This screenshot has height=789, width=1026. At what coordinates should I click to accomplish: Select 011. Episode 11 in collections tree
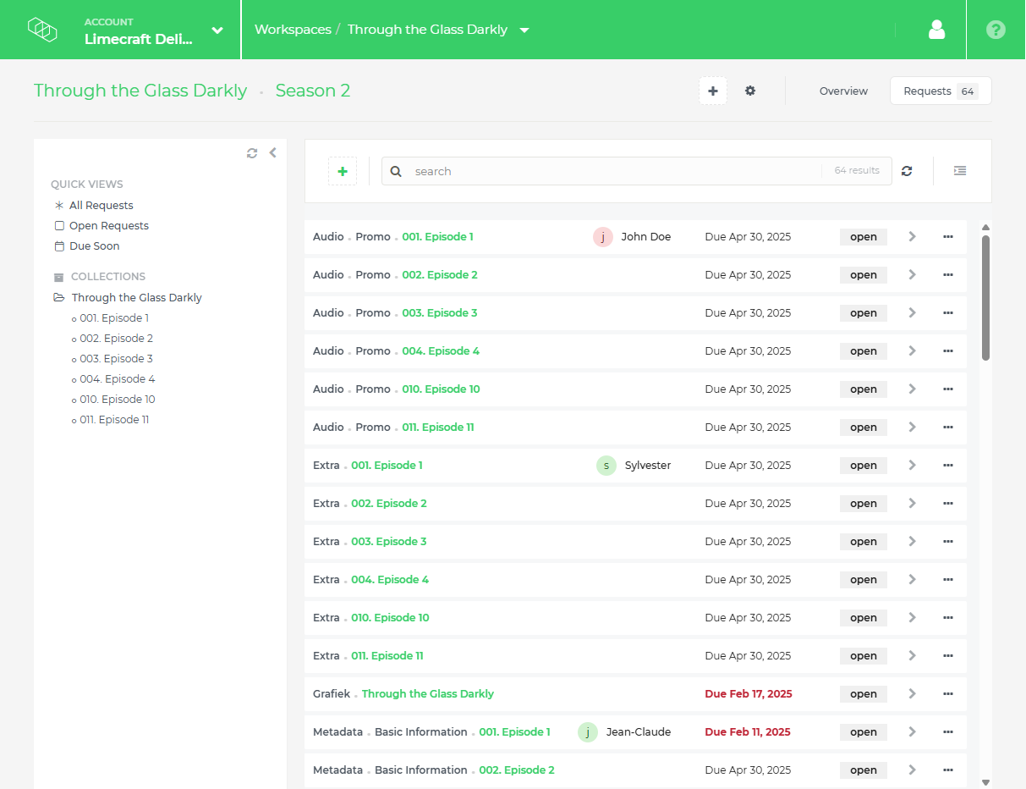[x=114, y=420]
